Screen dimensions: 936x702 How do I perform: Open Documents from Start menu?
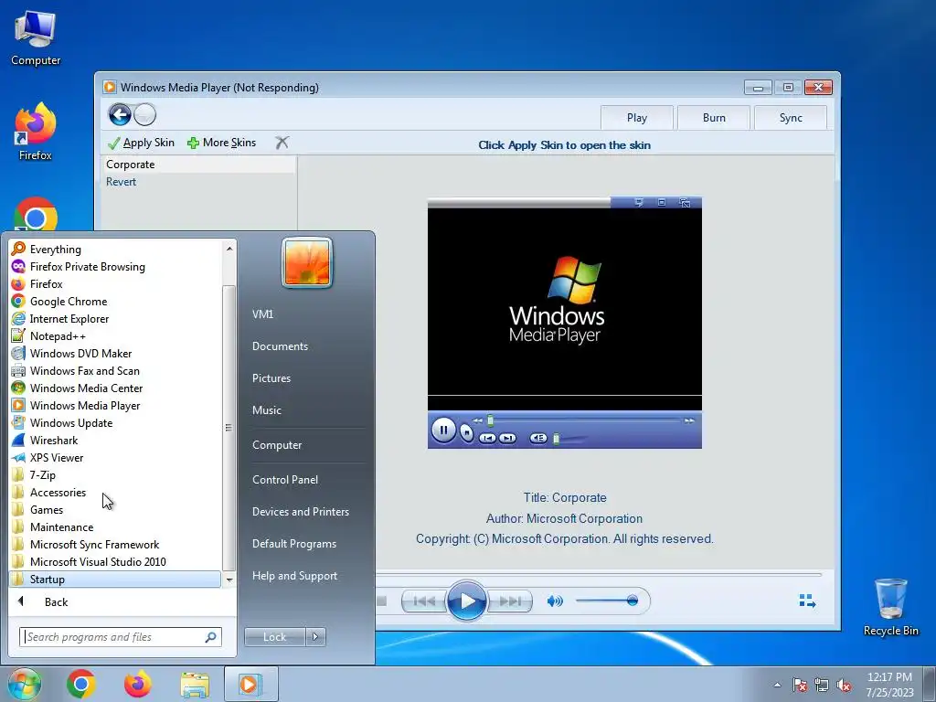(x=280, y=346)
